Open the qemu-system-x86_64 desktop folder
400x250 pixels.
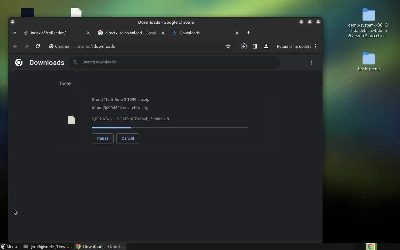pos(369,23)
